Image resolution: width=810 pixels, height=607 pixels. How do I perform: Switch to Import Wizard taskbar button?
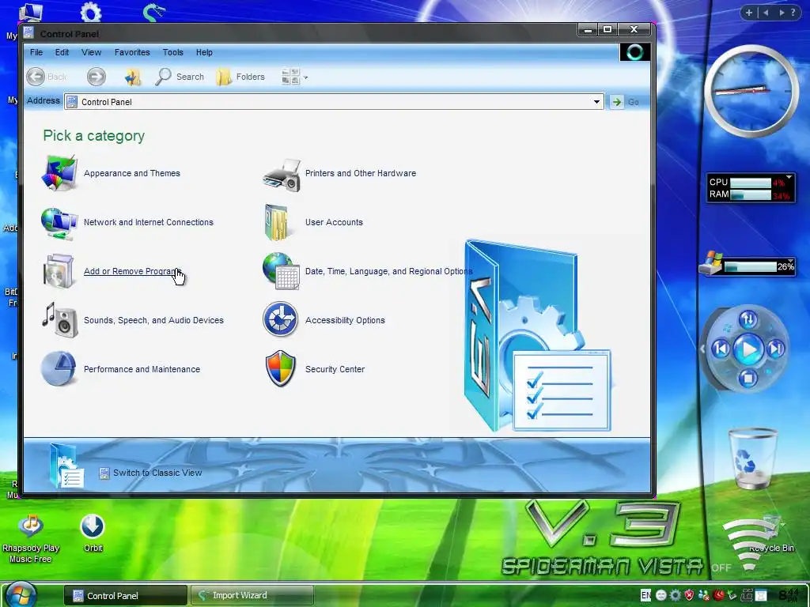coord(252,595)
